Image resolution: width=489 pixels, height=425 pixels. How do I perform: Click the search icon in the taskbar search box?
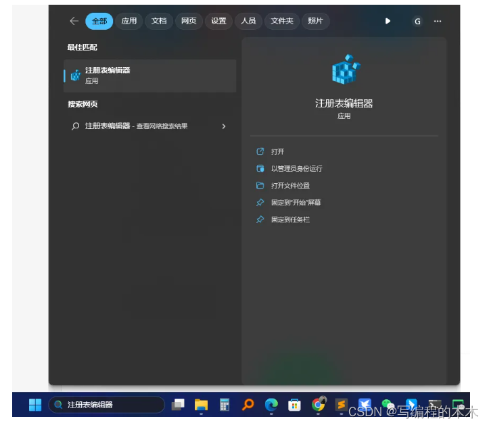click(58, 405)
